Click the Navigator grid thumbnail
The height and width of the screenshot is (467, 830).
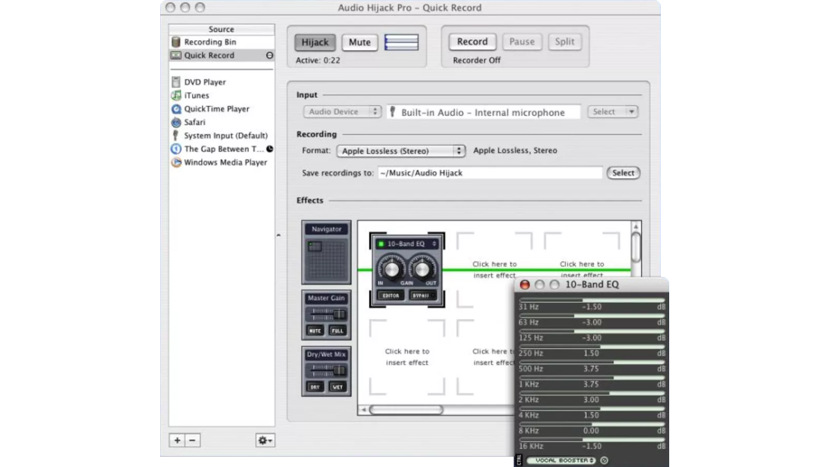pos(327,259)
